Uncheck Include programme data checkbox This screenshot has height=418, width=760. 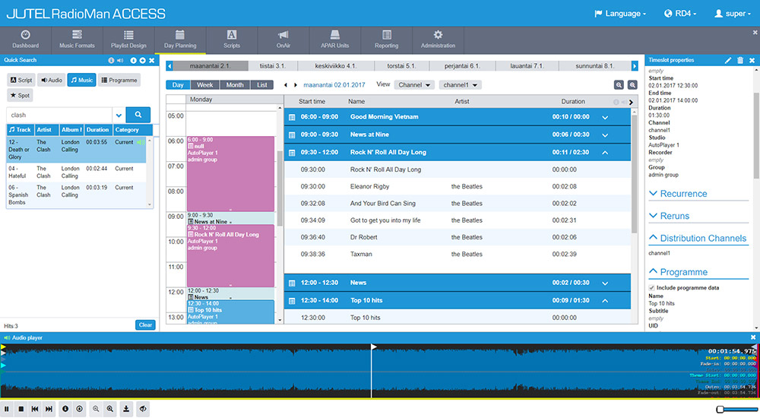[x=651, y=288]
